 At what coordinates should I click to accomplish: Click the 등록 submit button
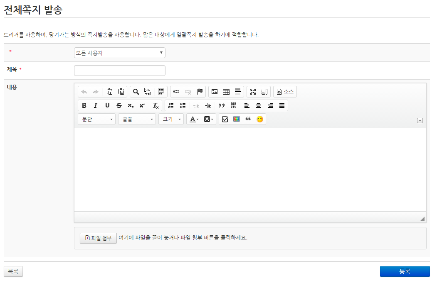click(405, 271)
